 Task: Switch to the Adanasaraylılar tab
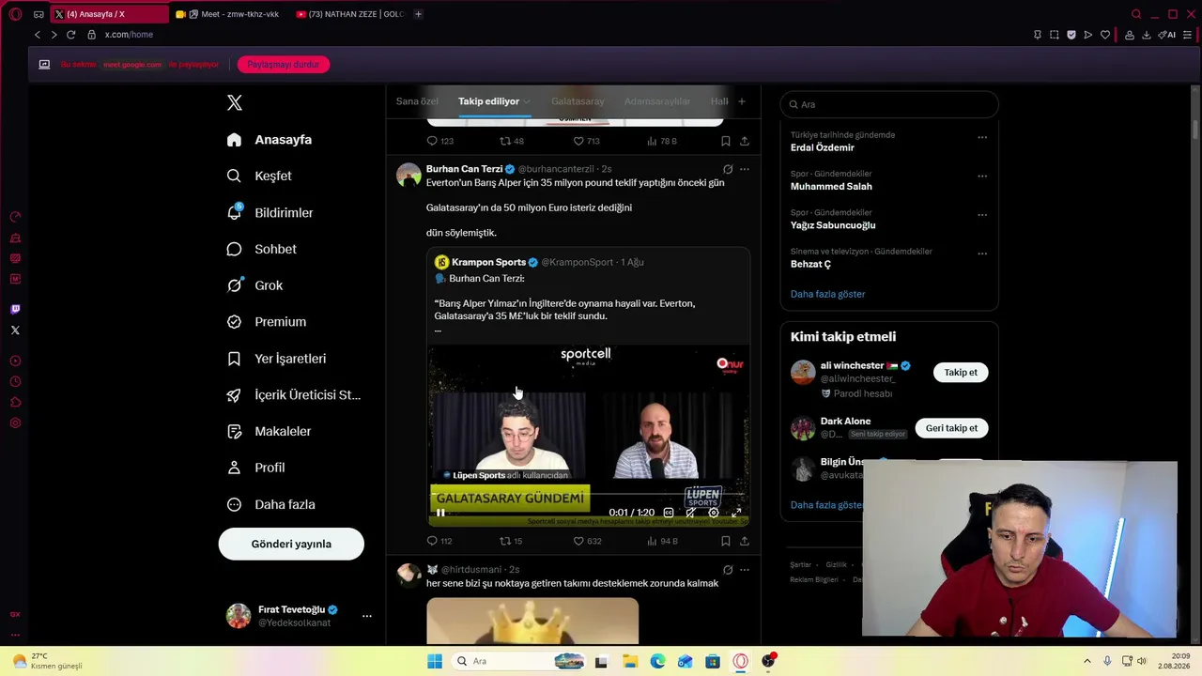[657, 101]
